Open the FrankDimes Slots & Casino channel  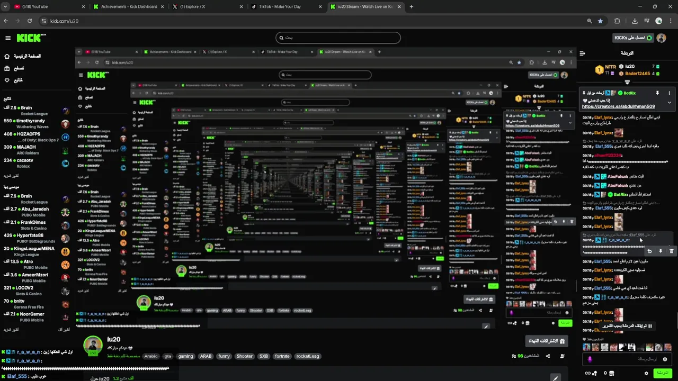(36, 225)
